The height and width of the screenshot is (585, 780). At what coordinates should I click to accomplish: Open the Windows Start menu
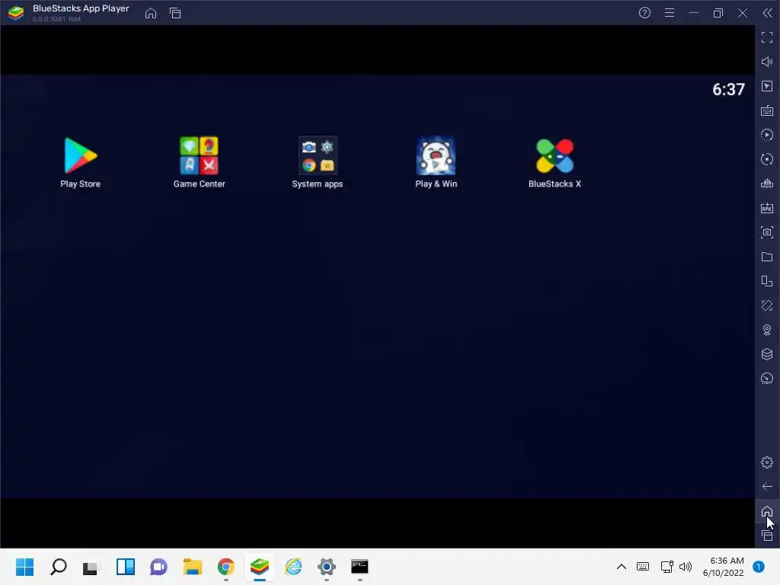(24, 567)
